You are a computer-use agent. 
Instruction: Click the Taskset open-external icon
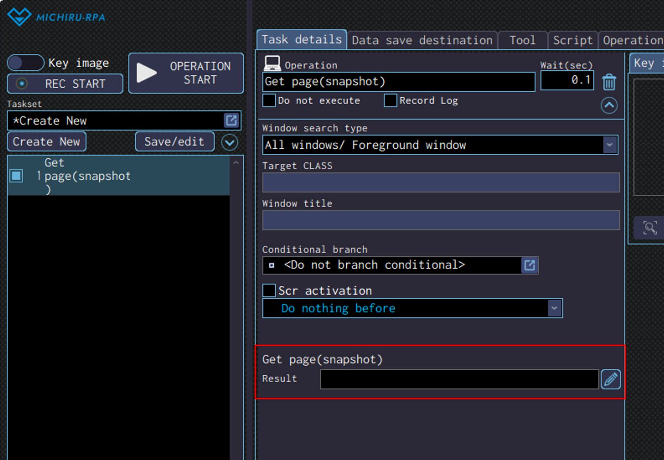pos(231,120)
